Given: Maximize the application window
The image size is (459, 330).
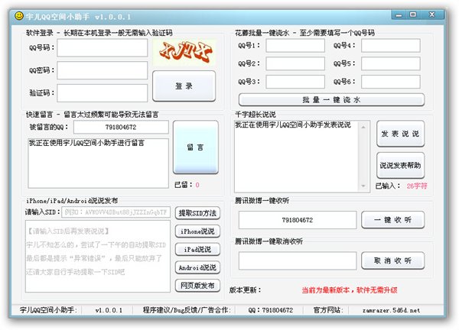Looking at the screenshot, I should click(413, 15).
